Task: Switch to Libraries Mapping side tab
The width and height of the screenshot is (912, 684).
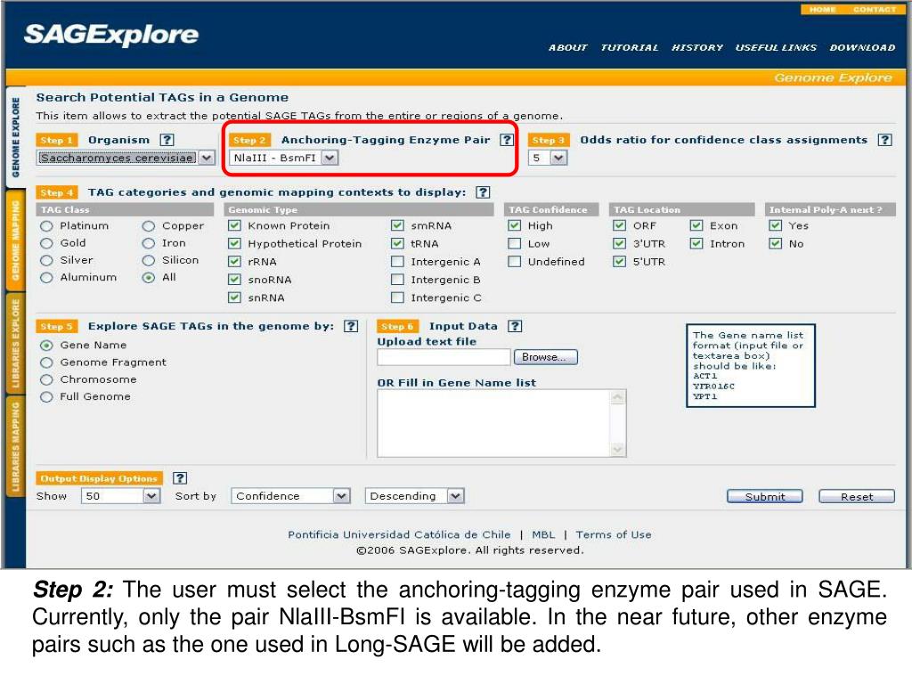Action: coord(15,446)
